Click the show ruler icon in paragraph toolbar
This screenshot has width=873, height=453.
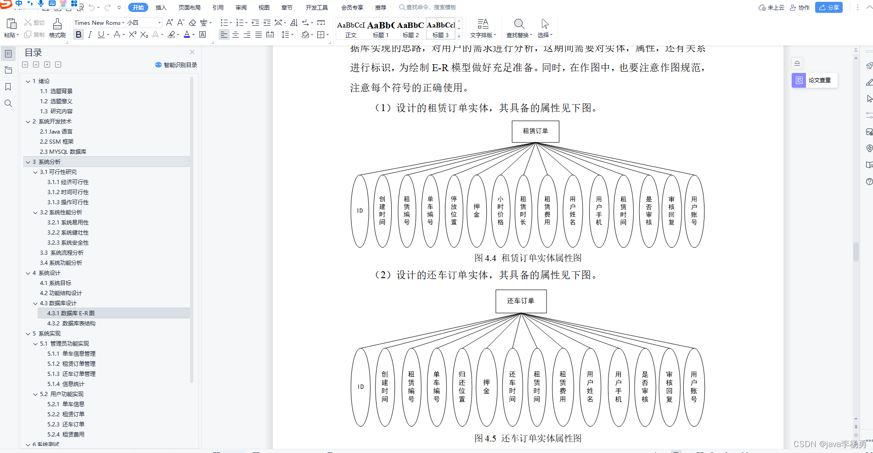321,22
